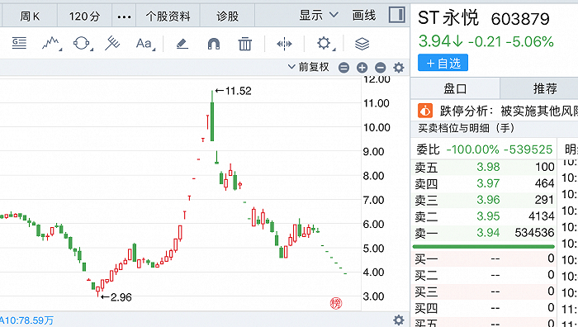Viewport: 578px width, 327px height.
Task: Click the +自选 add to watchlist button
Action: 443,63
